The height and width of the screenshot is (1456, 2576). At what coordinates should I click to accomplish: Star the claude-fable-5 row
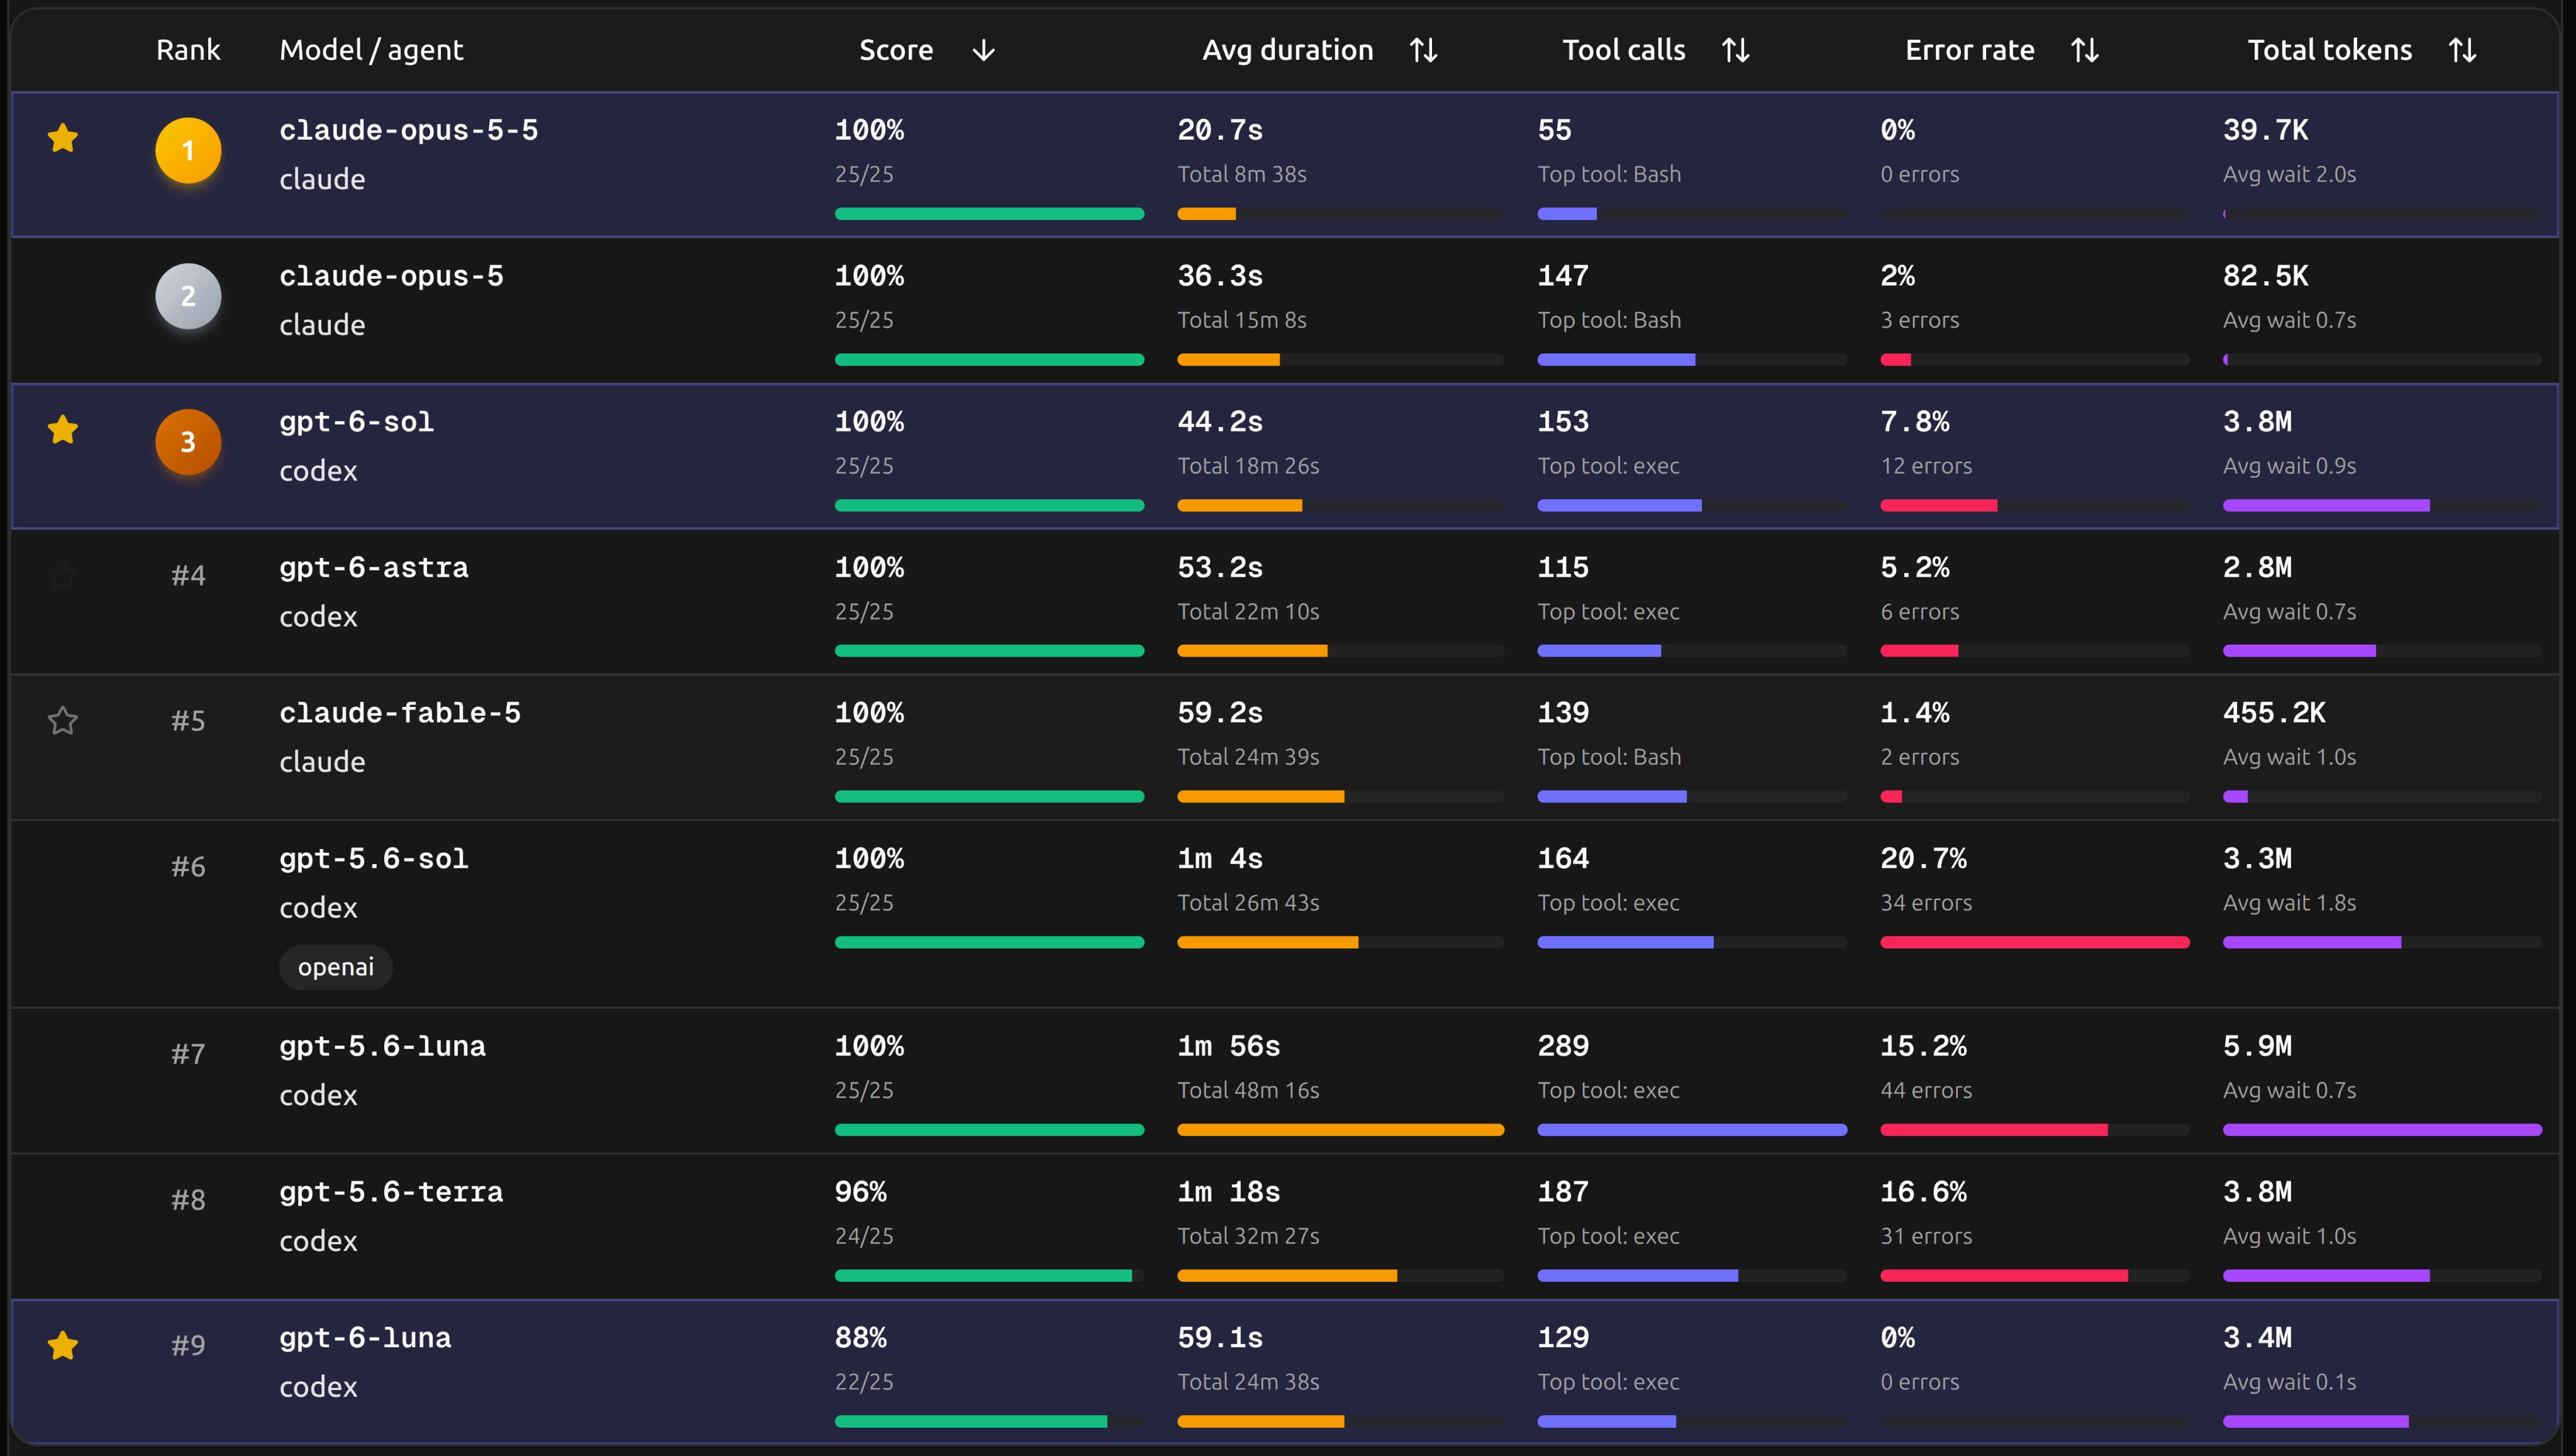point(63,721)
